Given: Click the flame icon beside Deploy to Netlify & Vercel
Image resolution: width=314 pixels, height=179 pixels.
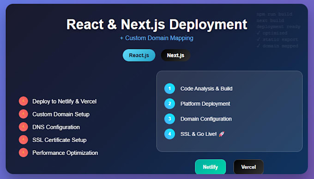Looking at the screenshot, I should coord(24,101).
